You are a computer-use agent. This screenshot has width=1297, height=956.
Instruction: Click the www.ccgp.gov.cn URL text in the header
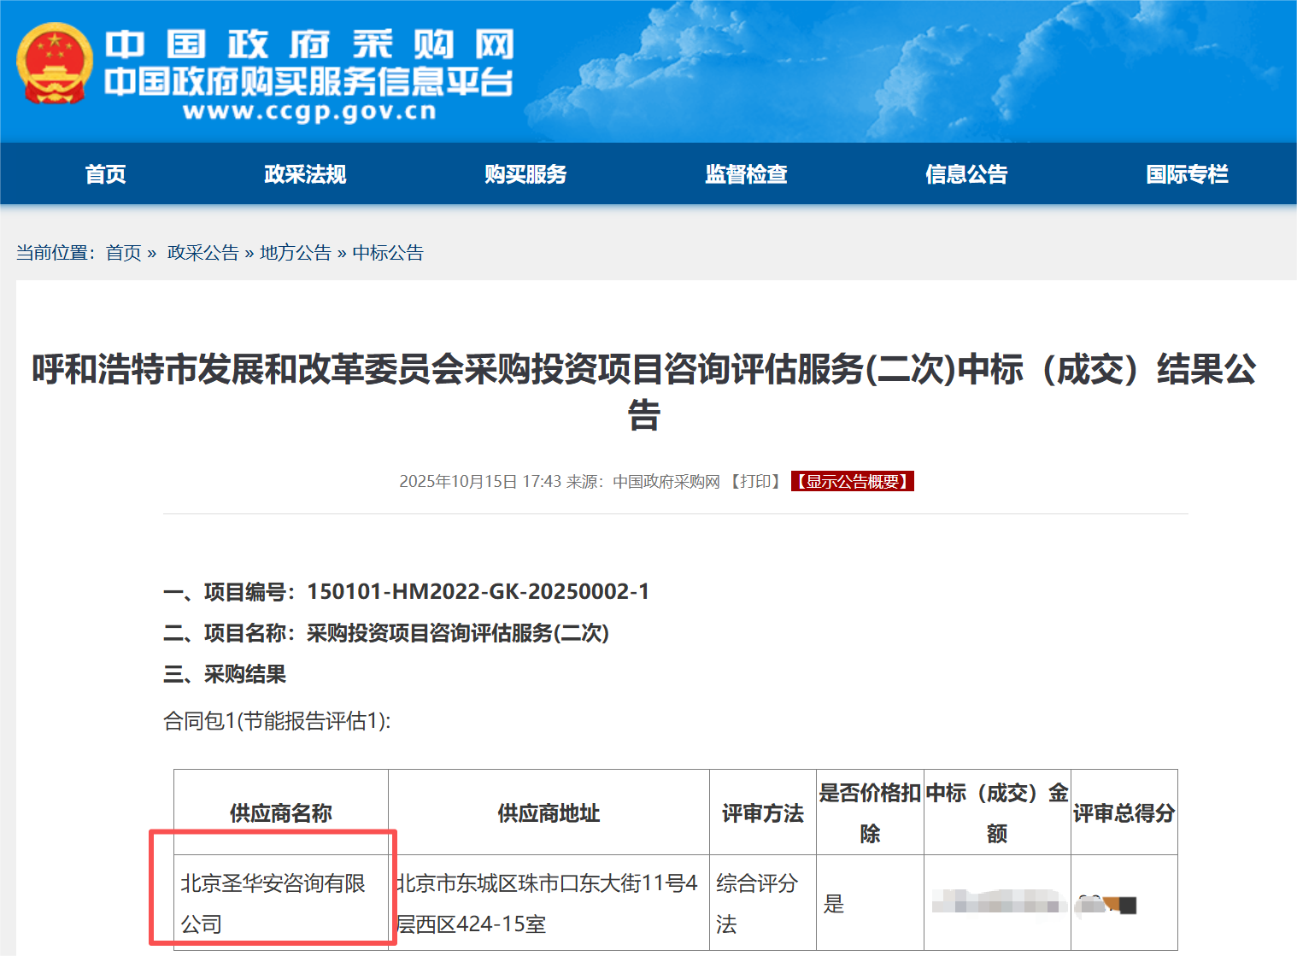[309, 112]
